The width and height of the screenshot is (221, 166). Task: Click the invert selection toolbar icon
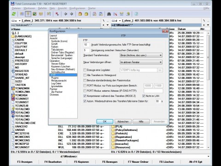pyautogui.click(x=49, y=14)
